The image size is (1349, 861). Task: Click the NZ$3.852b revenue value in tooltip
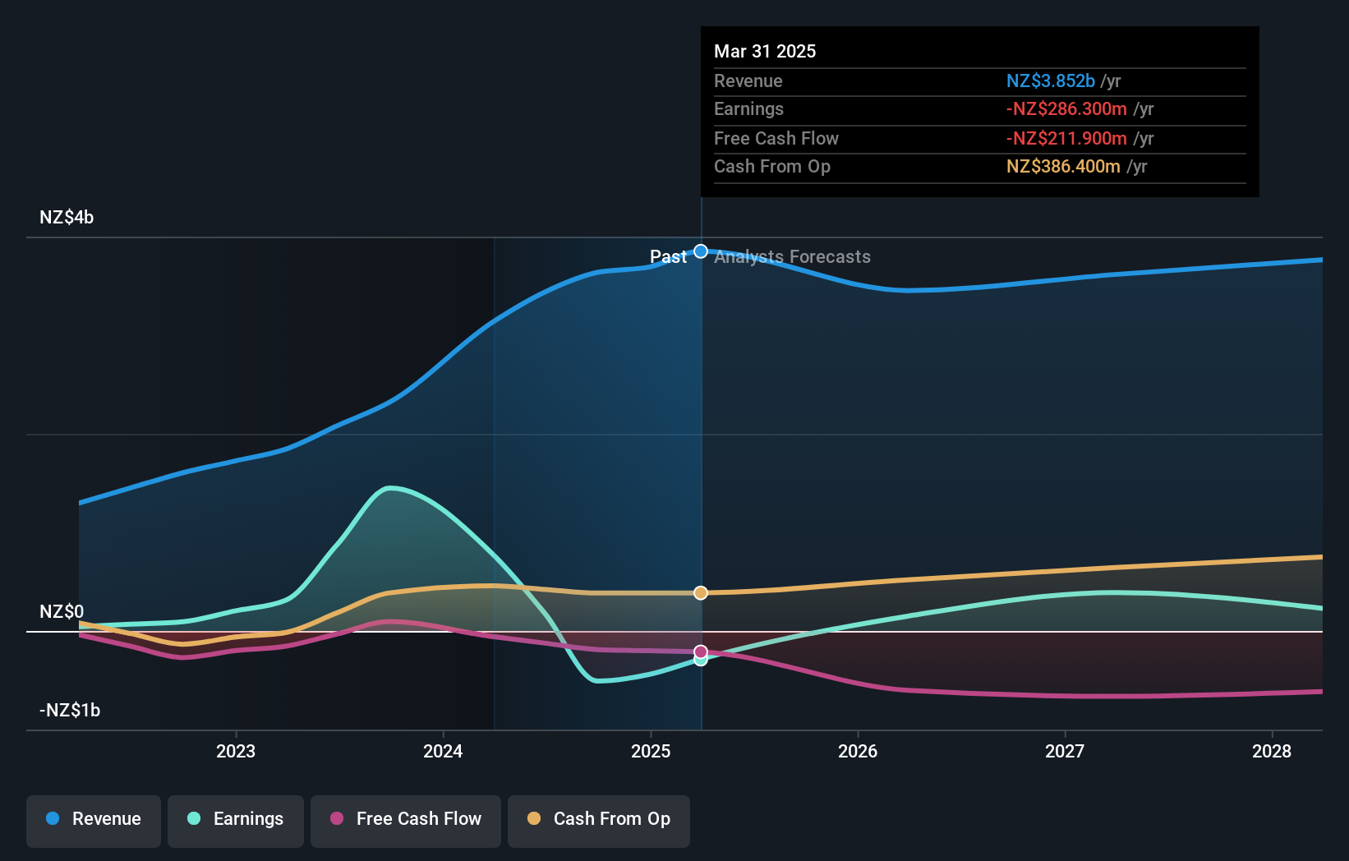click(1051, 81)
